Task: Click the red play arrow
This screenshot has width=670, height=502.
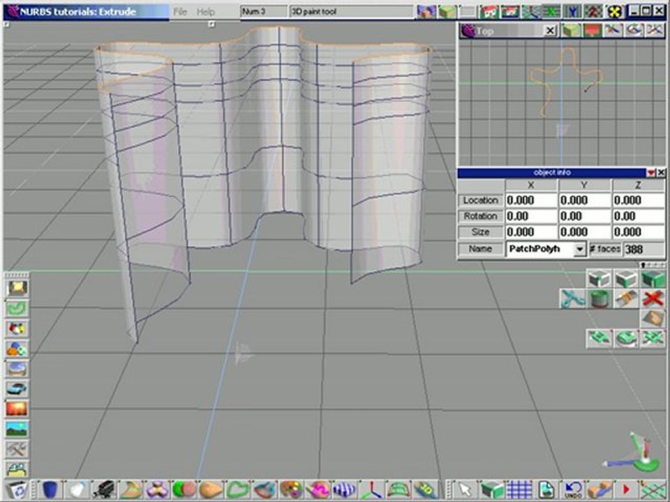Action: pos(626,489)
